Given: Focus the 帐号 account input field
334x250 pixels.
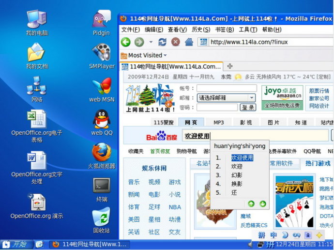Looking at the screenshot, I should point(227,88).
